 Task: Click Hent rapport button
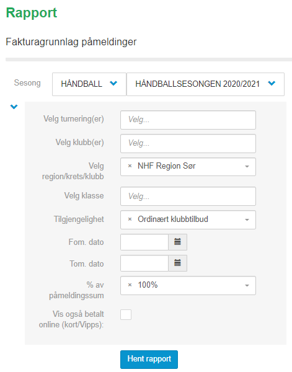pos(149,359)
